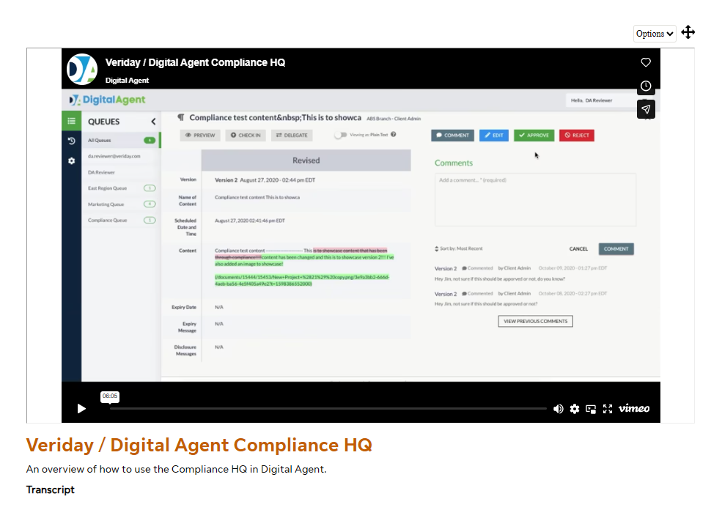
Task: Enable picture-in-picture mode
Action: click(591, 409)
